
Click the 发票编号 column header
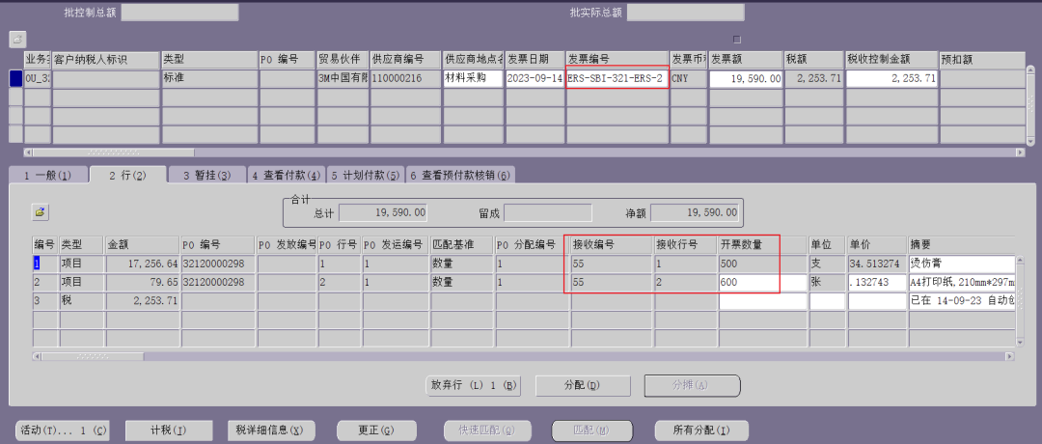click(x=616, y=60)
